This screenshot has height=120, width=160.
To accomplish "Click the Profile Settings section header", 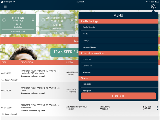I will [x=118, y=21].
